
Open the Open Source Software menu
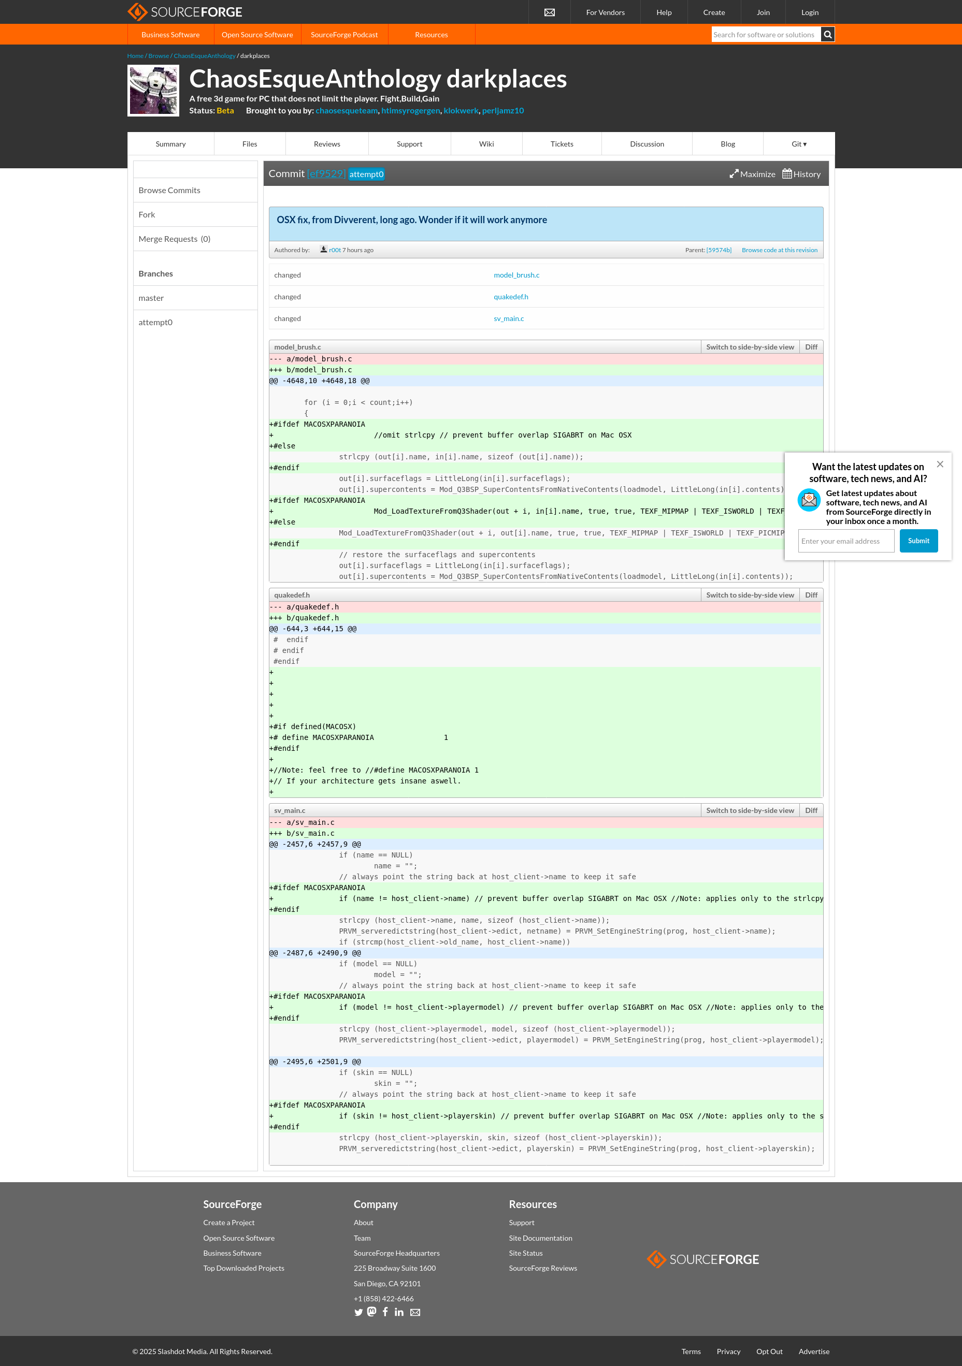coord(257,35)
